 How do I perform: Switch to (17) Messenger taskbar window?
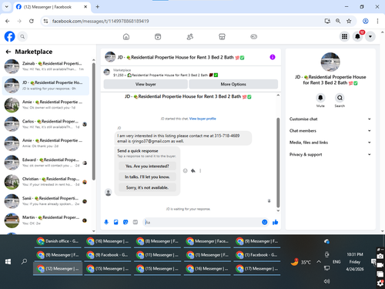[257, 269]
